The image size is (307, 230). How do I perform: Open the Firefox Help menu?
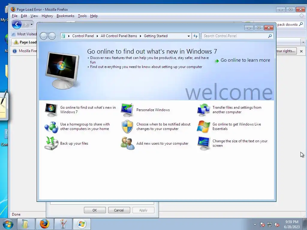click(94, 16)
